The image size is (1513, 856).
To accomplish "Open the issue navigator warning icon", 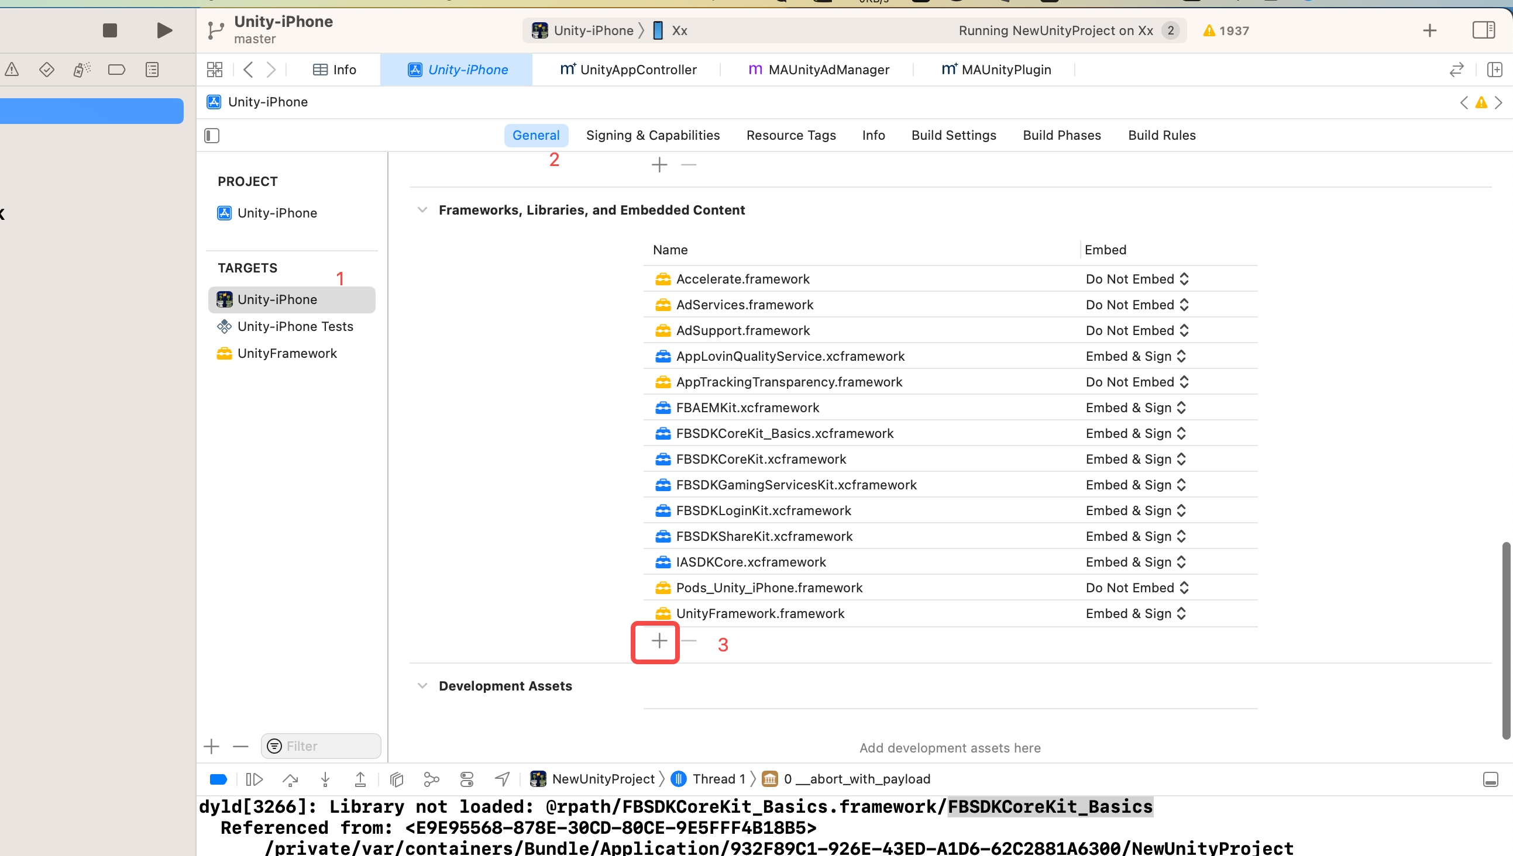I will pos(12,70).
